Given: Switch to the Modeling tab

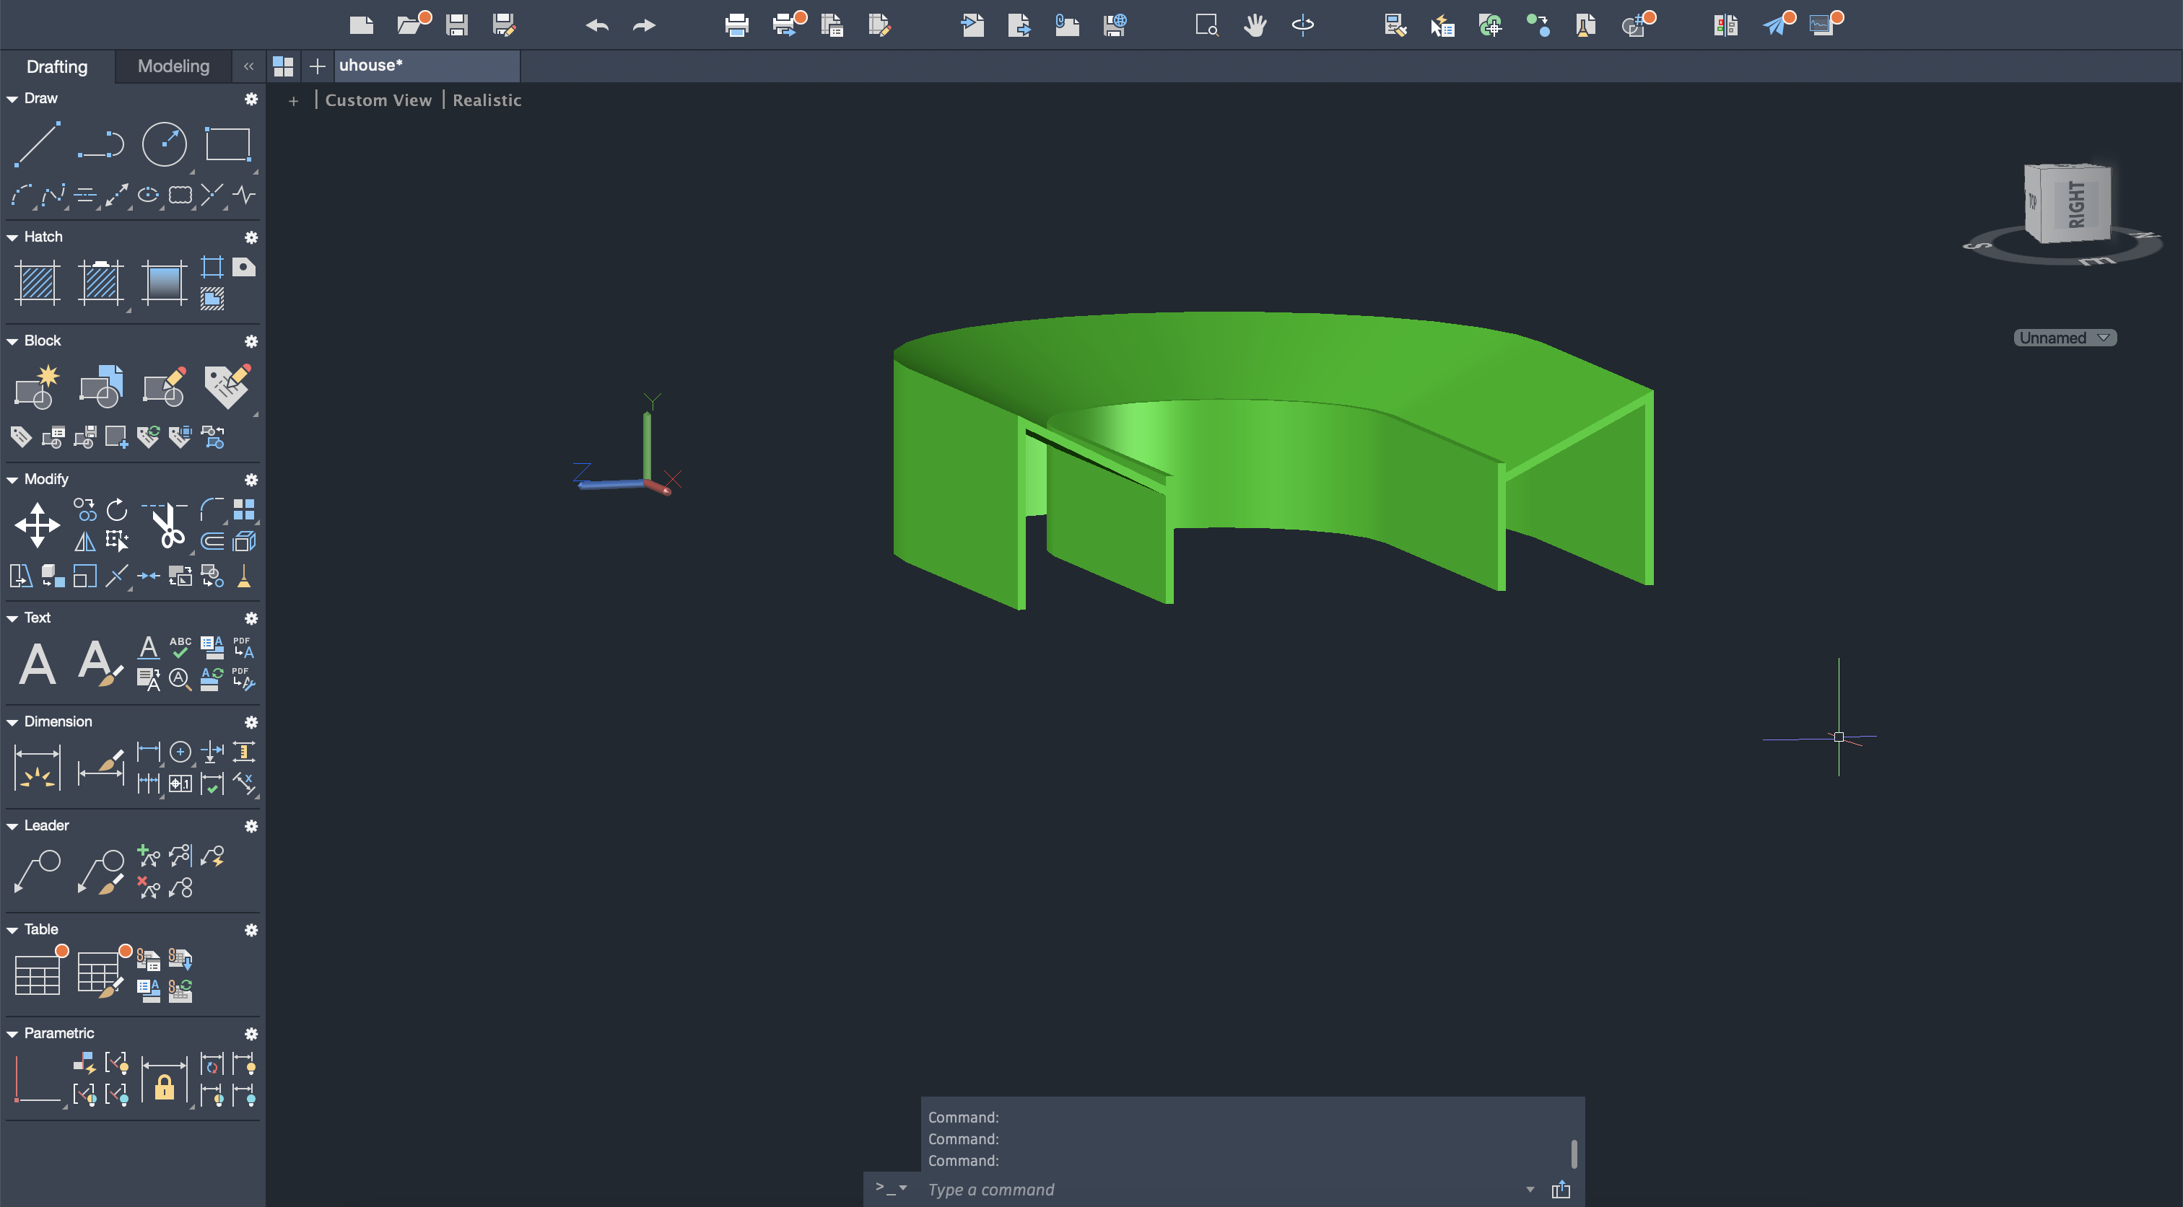Looking at the screenshot, I should click(x=173, y=66).
